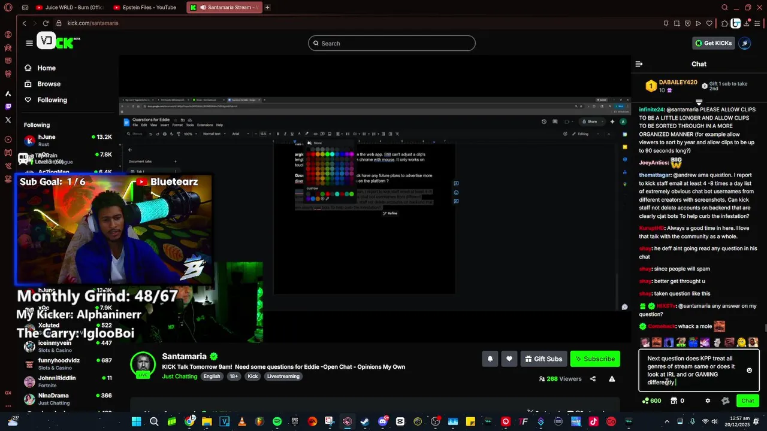
Task: Open Windows taskbar search
Action: click(154, 421)
